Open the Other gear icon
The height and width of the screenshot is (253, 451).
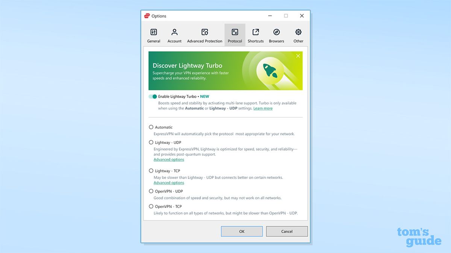click(298, 32)
